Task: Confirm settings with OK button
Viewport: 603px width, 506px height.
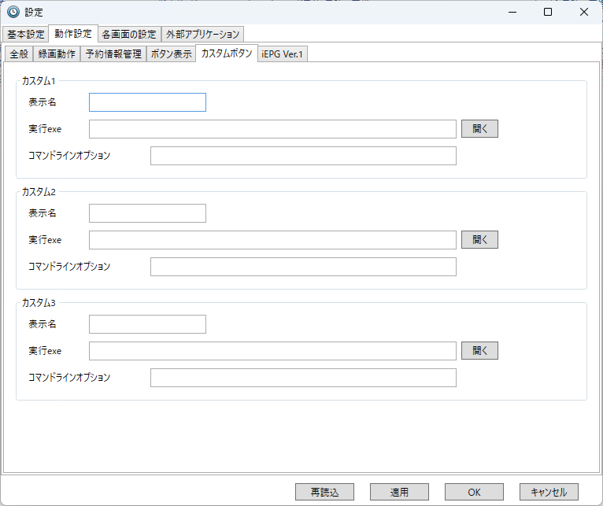Action: (x=474, y=492)
